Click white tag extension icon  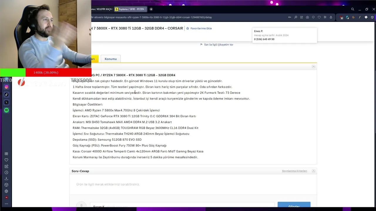(x=366, y=17)
